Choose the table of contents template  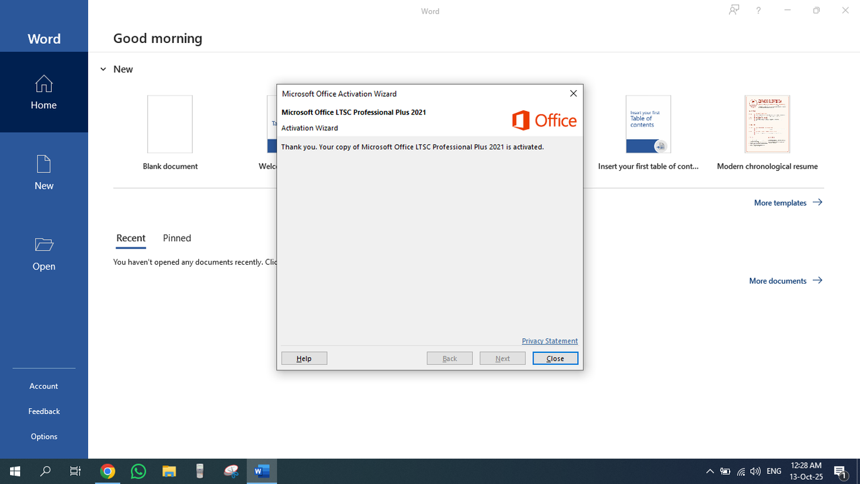coord(648,133)
